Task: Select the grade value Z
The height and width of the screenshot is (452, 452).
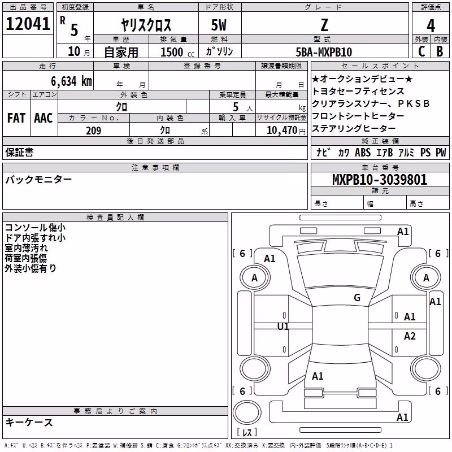Action: [324, 25]
